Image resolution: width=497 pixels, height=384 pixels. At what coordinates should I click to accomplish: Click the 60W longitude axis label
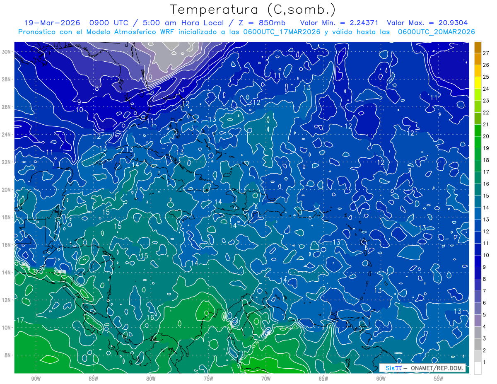[x=381, y=379]
